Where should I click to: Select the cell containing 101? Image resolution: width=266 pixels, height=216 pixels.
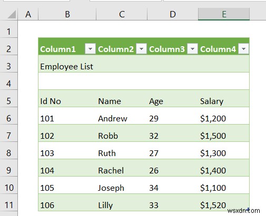pyautogui.click(x=67, y=116)
